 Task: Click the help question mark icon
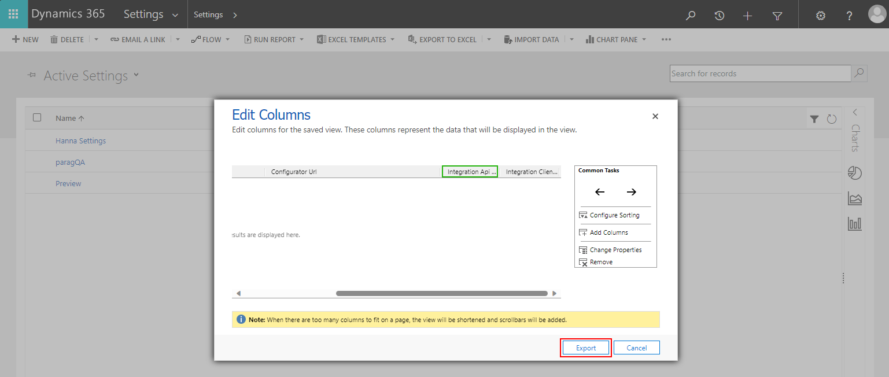pos(849,16)
